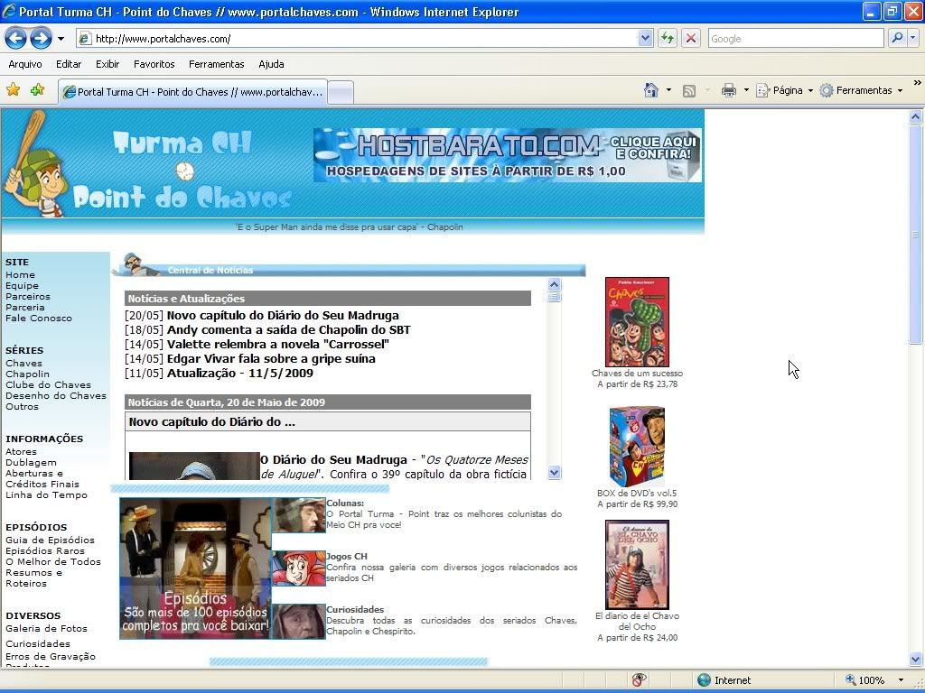
Task: Stop loading with the red X button
Action: coord(691,39)
